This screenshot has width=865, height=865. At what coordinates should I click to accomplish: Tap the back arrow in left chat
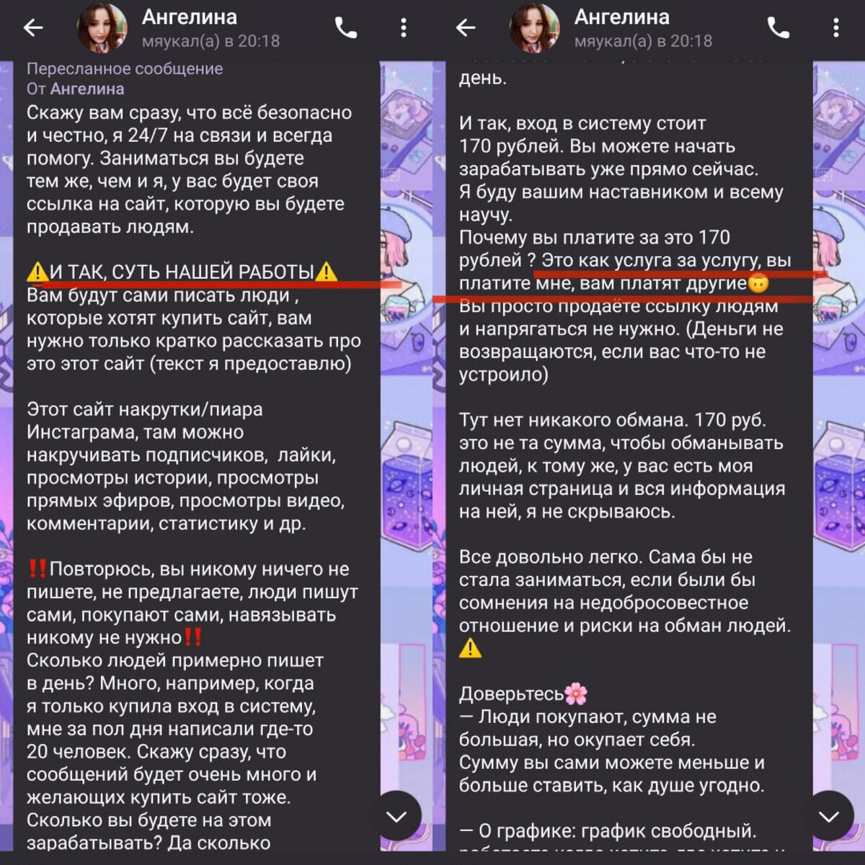click(33, 28)
